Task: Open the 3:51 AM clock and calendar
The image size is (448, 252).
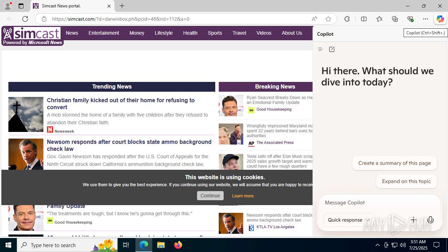Action: [x=418, y=245]
